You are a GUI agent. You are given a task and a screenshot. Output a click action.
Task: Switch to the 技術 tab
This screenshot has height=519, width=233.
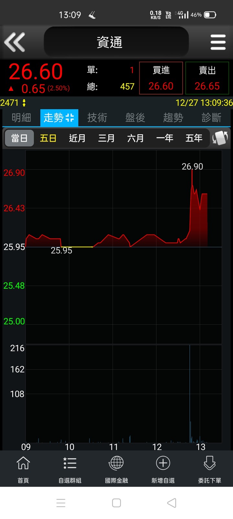click(97, 117)
